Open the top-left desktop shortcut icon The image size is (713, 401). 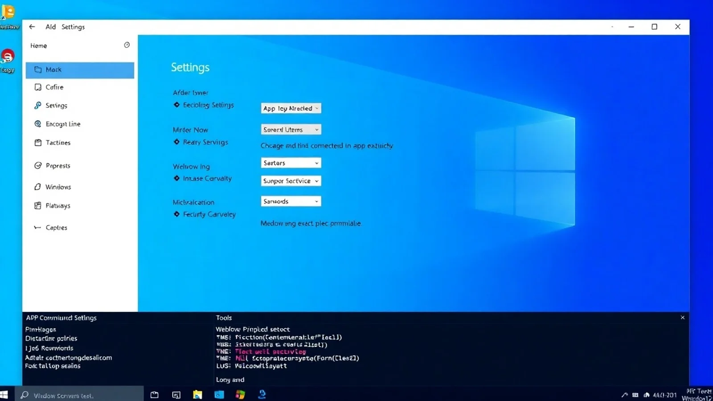(x=8, y=12)
